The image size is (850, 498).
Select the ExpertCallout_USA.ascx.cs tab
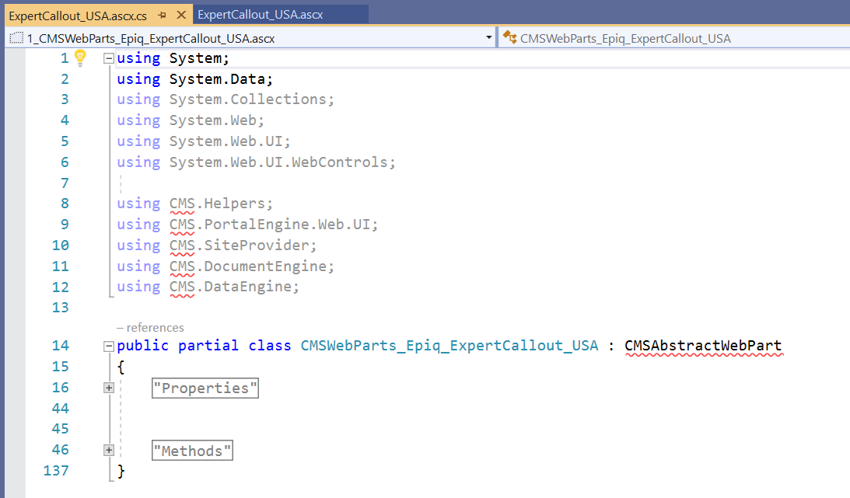pos(77,15)
